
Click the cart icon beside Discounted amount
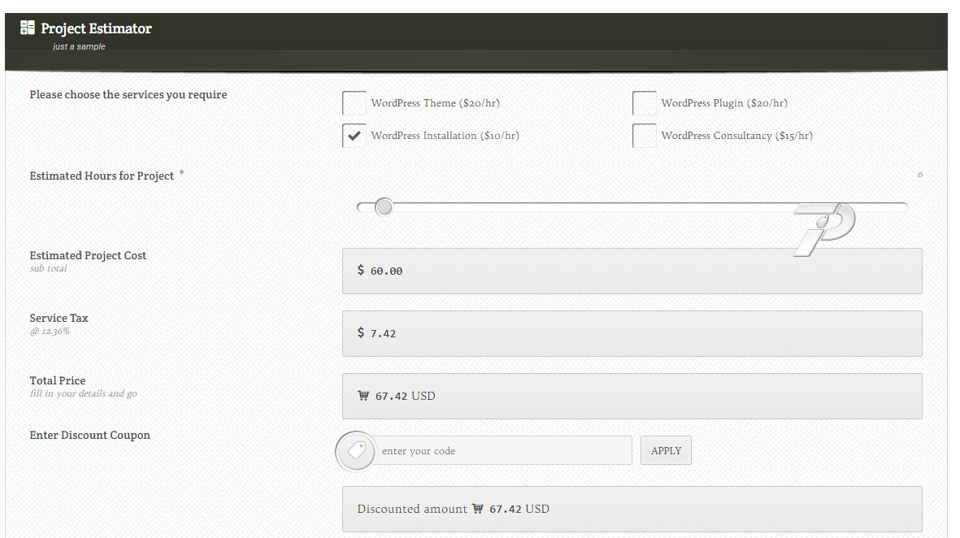point(477,509)
